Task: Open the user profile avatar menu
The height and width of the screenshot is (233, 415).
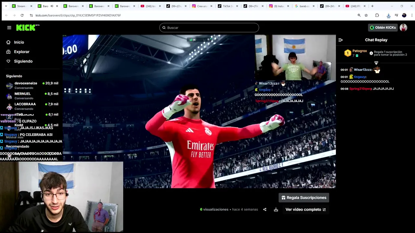Action: coord(403,28)
